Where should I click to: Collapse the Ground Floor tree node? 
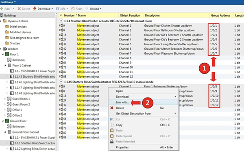click(3, 121)
